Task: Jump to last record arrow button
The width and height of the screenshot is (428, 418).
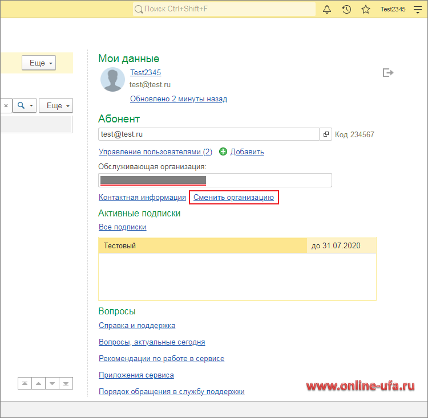Action: click(66, 383)
